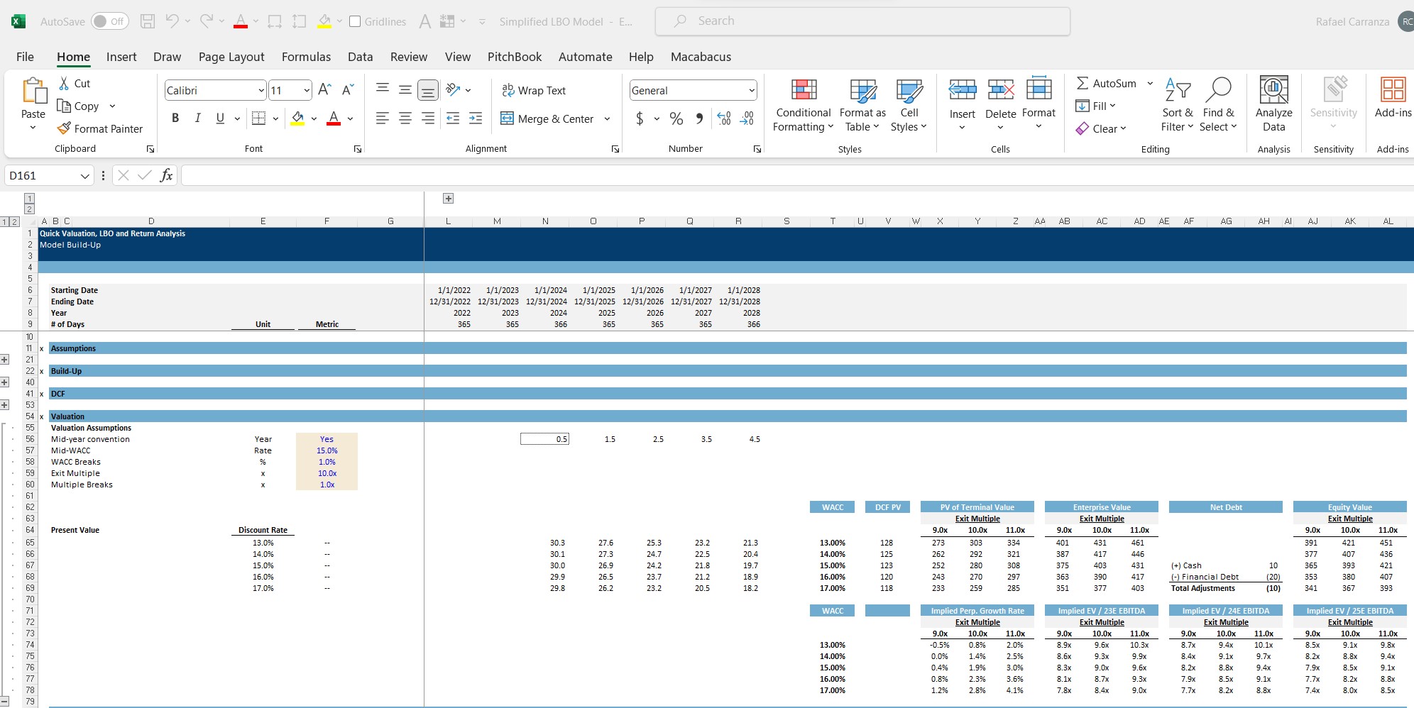1414x708 pixels.
Task: Open the General number format dropdown
Action: pyautogui.click(x=750, y=90)
